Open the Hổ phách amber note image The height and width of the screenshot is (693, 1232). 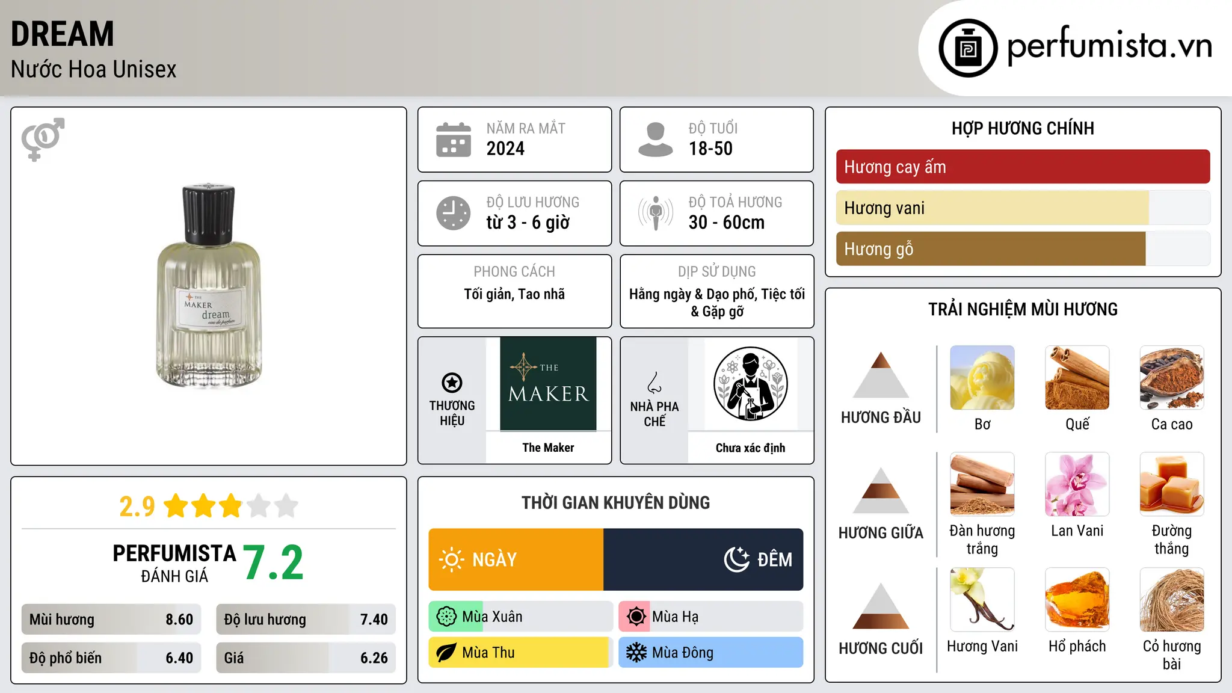(x=1077, y=600)
